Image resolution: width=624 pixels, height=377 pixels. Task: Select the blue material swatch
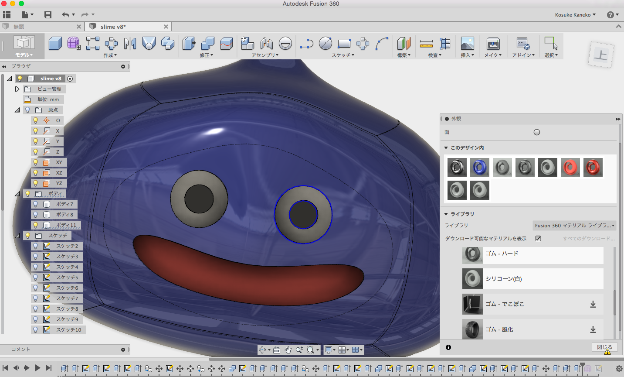click(480, 168)
